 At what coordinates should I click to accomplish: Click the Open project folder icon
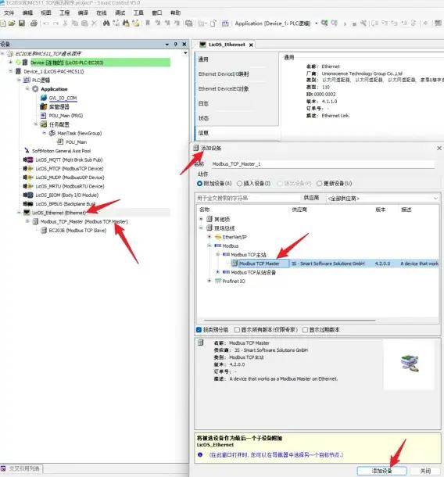pyautogui.click(x=13, y=23)
